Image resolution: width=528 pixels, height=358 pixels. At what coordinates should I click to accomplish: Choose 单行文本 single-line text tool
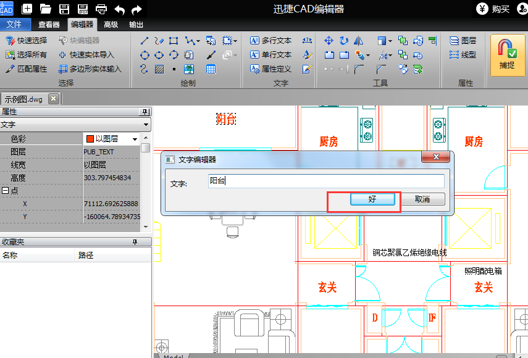tap(270, 54)
